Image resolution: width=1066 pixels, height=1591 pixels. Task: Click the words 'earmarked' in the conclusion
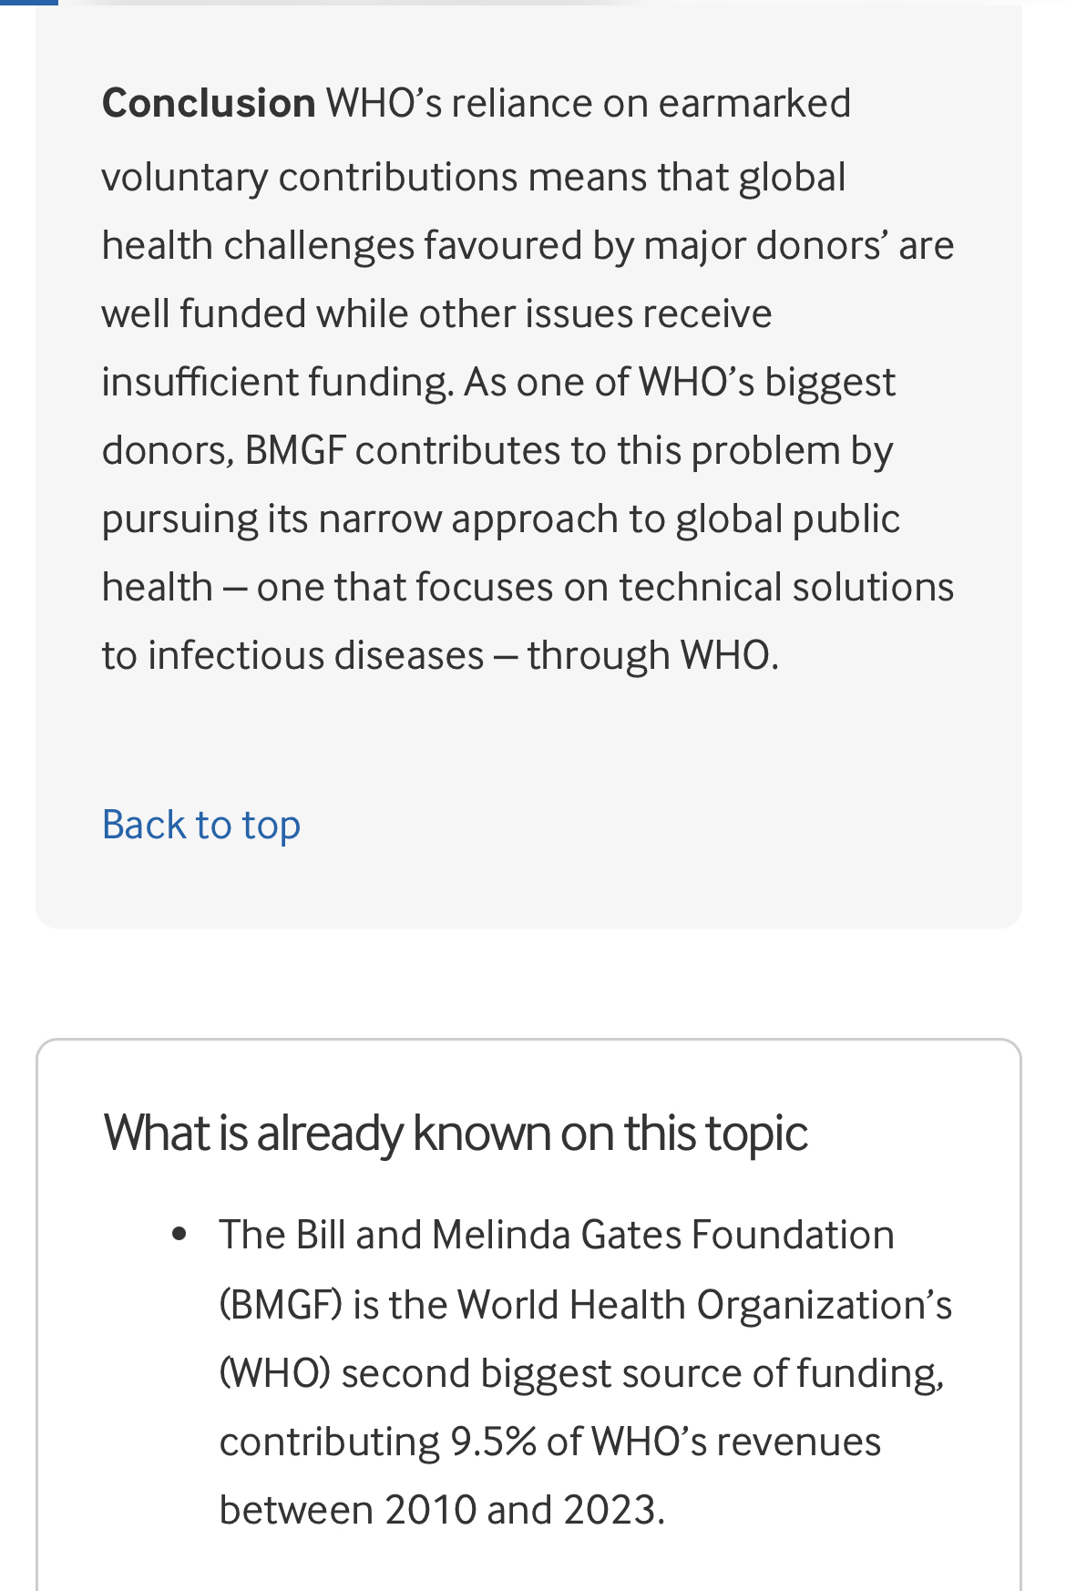coord(754,103)
